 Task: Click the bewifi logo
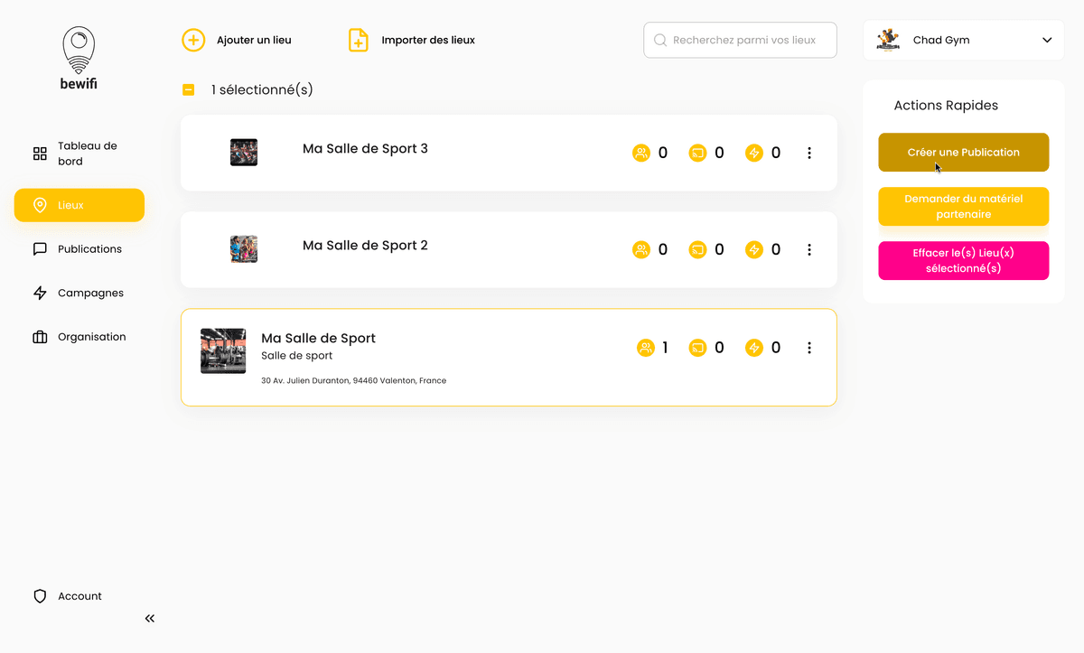79,58
